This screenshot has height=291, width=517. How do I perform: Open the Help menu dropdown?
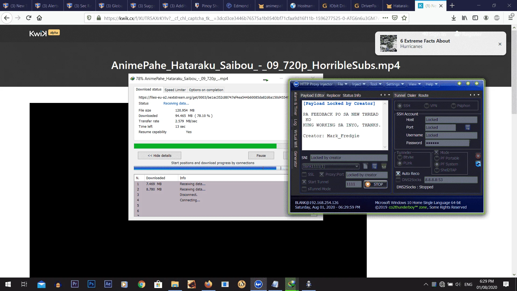pyautogui.click(x=431, y=84)
